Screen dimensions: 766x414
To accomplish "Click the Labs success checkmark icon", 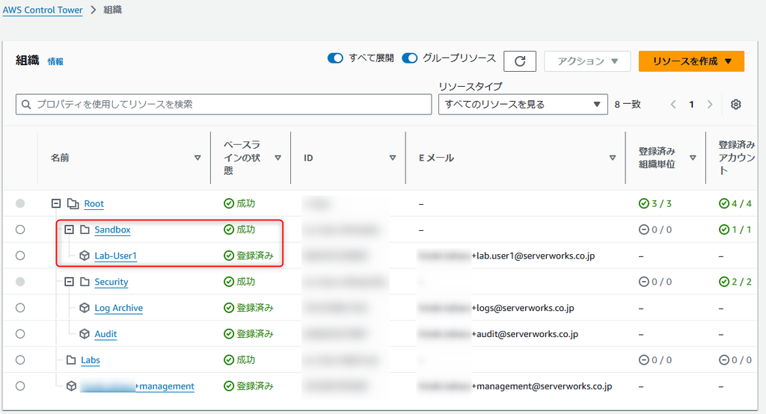I will [x=229, y=360].
